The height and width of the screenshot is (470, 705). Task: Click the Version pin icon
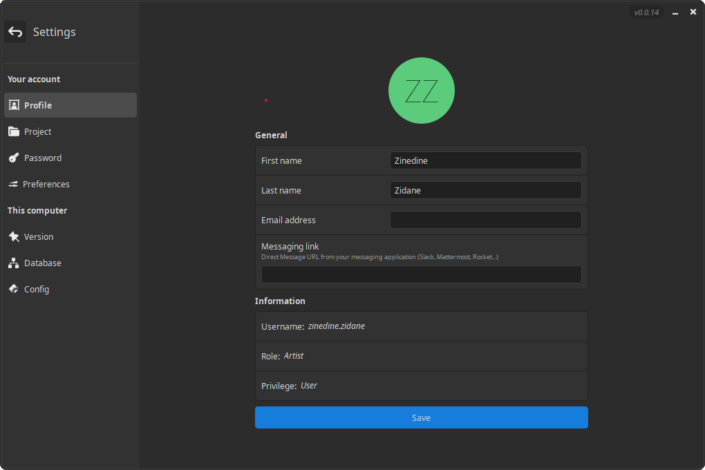tap(14, 237)
